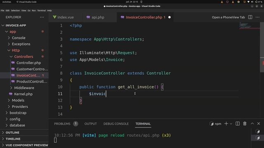The image size is (264, 148).
Task: Click the date and time in top bar
Action: [x=132, y=2]
